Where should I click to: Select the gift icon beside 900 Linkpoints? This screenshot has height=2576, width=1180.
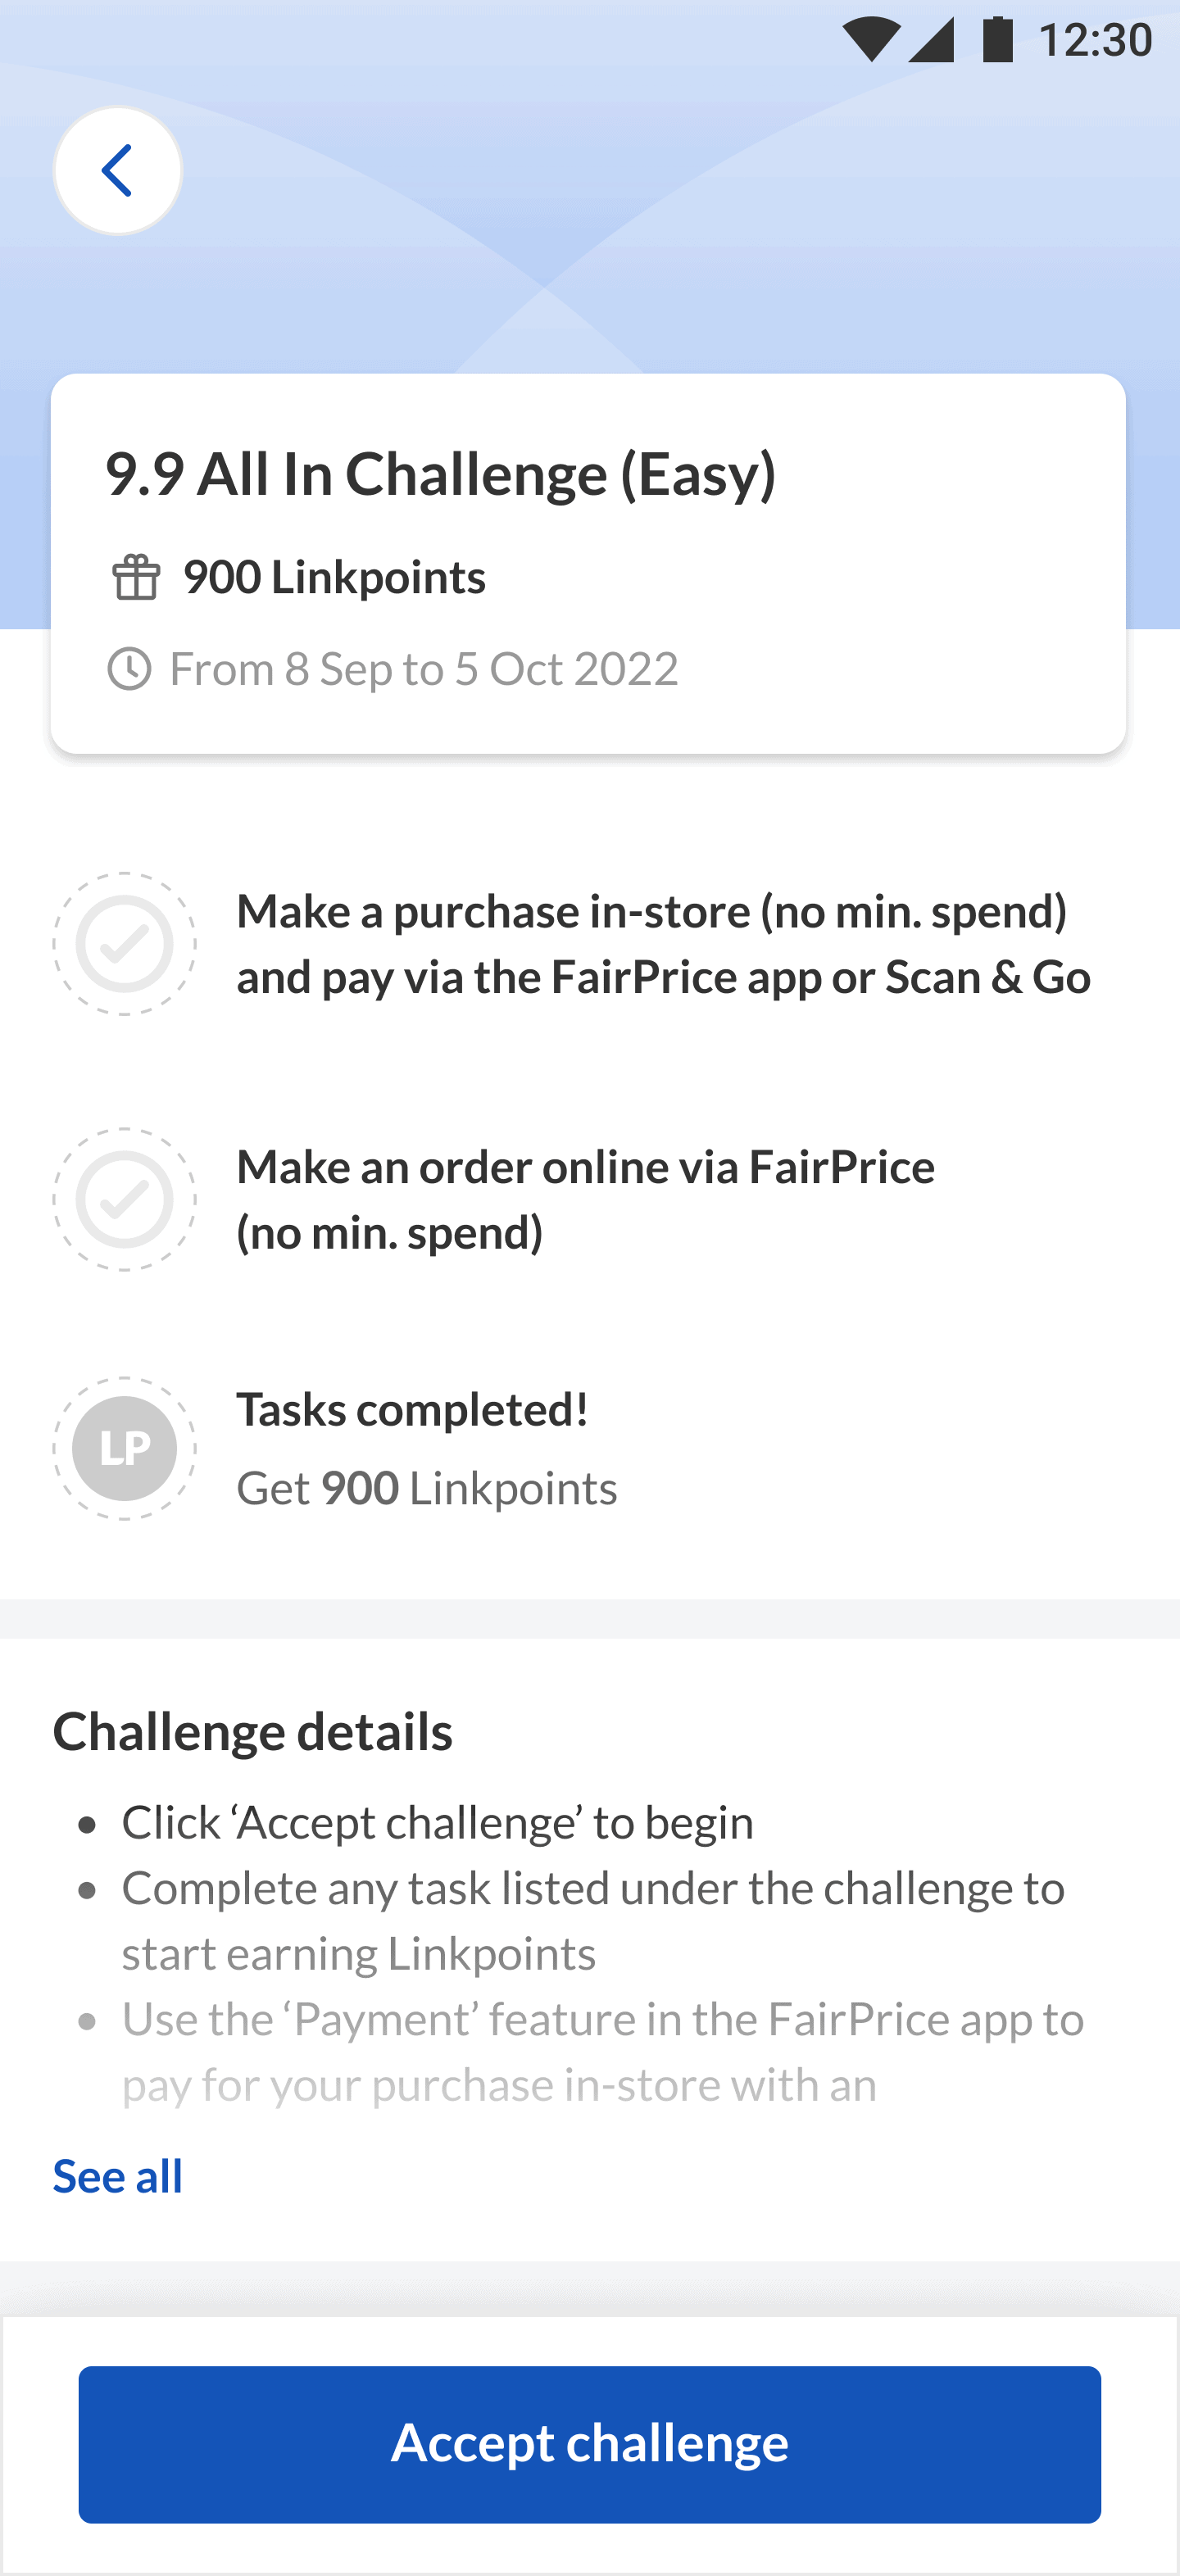(x=136, y=577)
